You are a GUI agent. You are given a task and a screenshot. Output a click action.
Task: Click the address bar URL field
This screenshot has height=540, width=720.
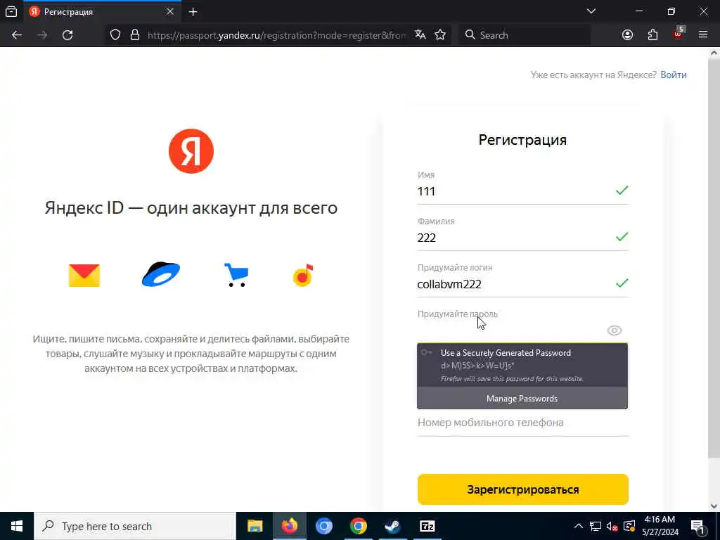276,35
